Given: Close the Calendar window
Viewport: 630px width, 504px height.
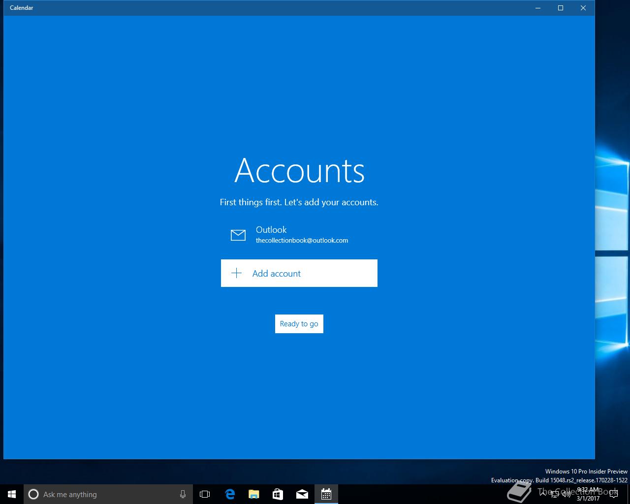Looking at the screenshot, I should click(x=583, y=8).
